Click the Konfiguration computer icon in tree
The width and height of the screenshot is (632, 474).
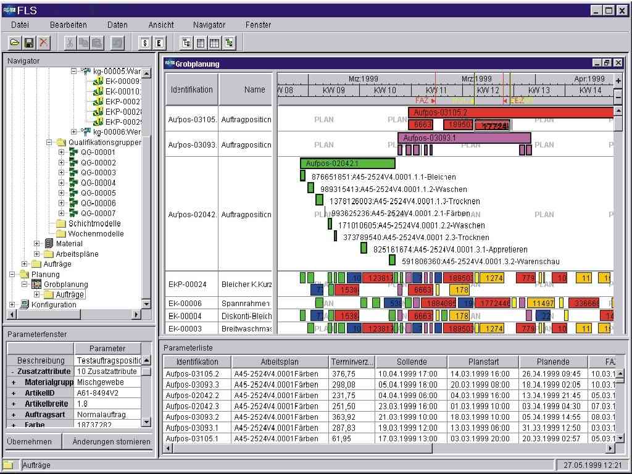[25, 305]
